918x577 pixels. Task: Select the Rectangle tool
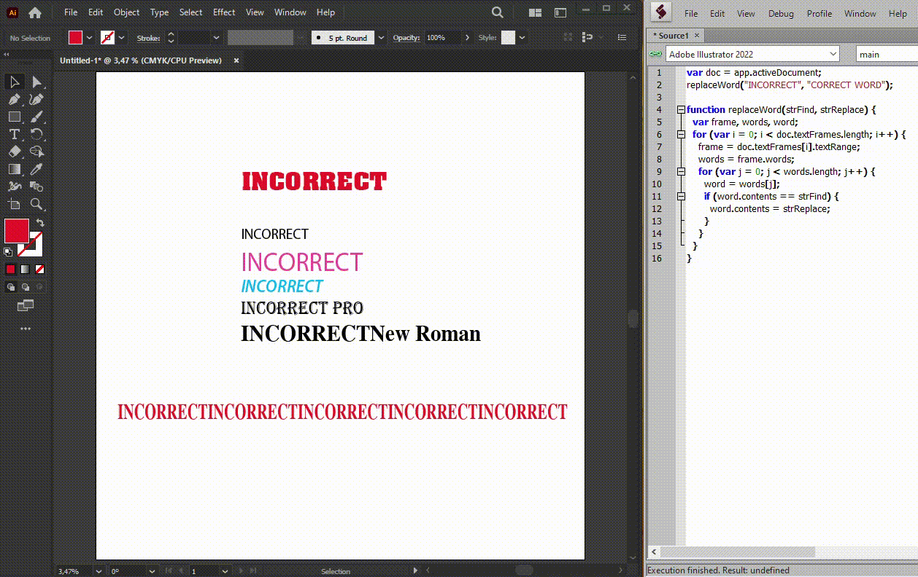tap(14, 117)
